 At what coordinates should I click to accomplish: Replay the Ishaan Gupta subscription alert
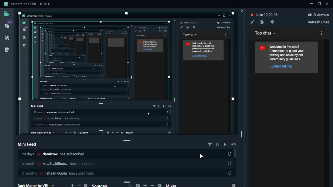[x=229, y=173]
